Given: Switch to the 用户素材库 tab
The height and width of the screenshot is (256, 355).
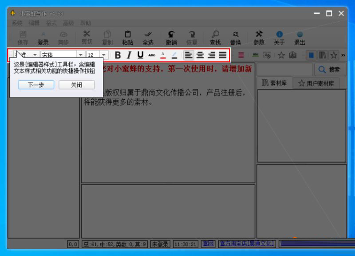Looking at the screenshot, I should coord(316,83).
